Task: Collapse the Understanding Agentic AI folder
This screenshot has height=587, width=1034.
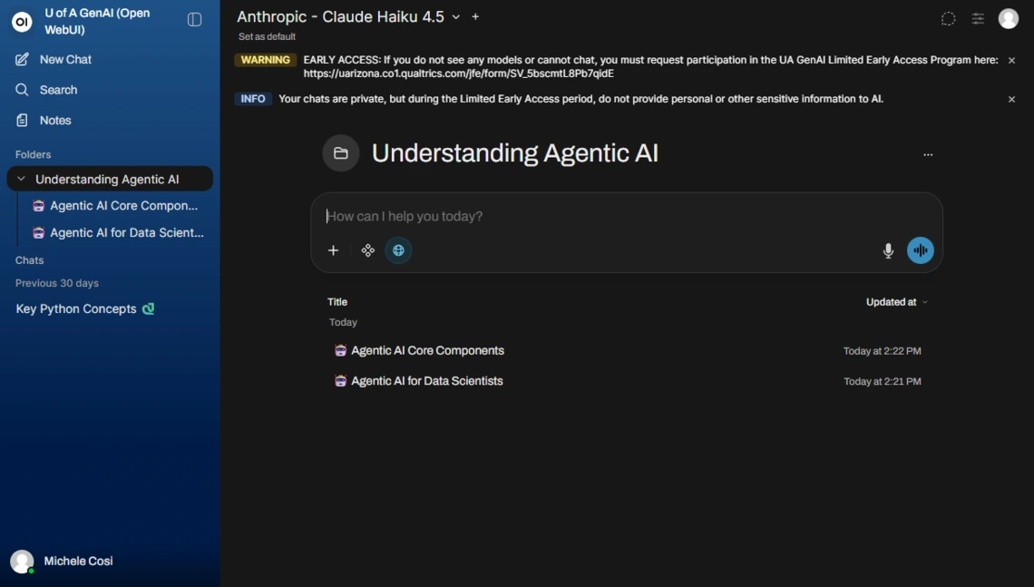Action: click(x=22, y=179)
